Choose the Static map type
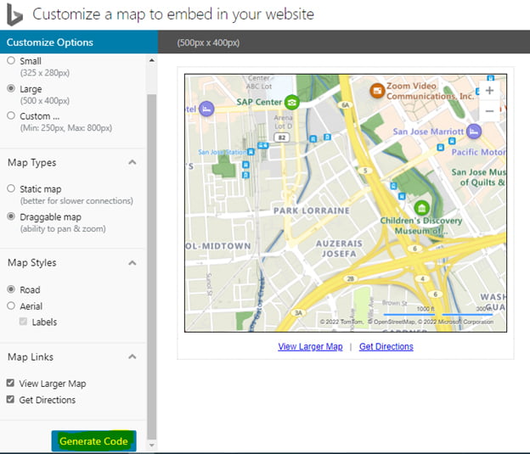The image size is (530, 454). [x=11, y=188]
